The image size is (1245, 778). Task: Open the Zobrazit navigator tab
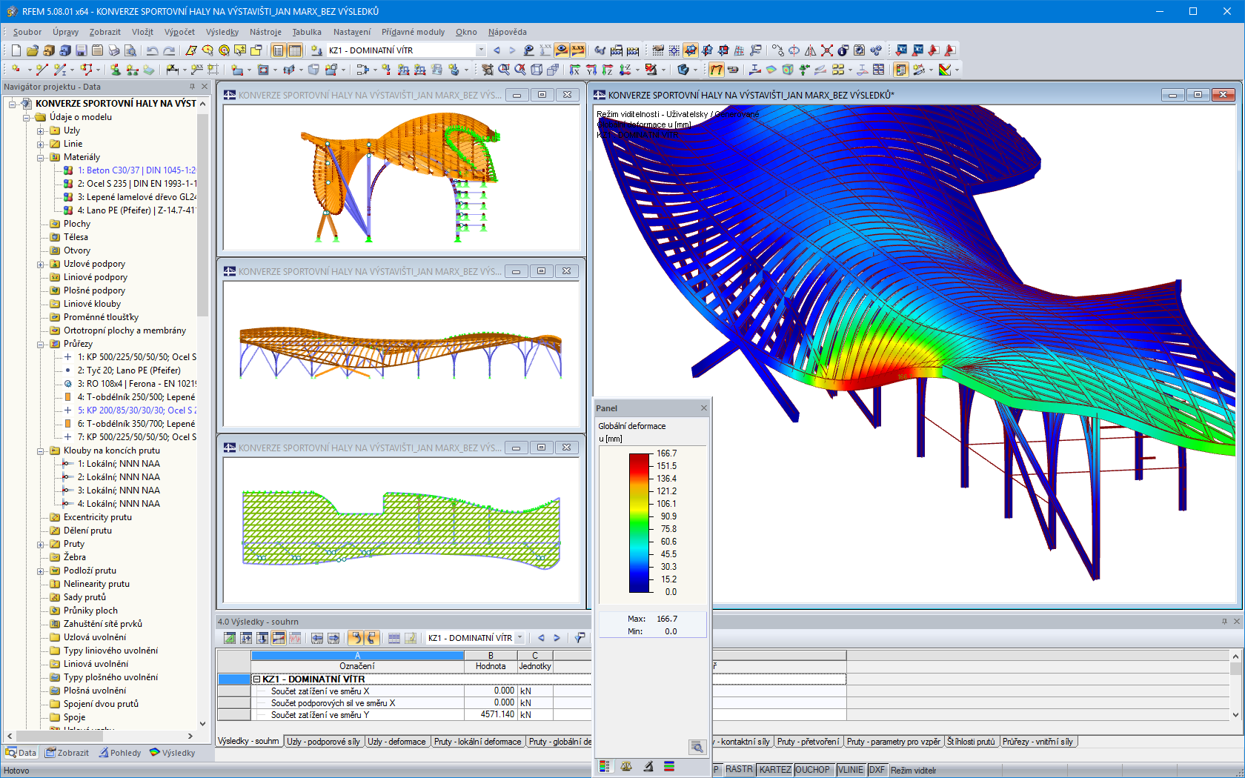pos(67,753)
